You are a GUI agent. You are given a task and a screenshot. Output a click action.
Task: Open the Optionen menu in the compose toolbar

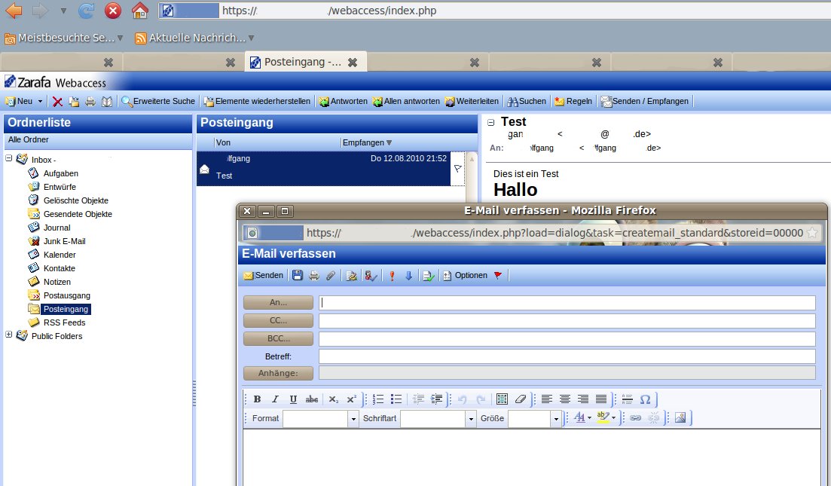click(x=466, y=276)
